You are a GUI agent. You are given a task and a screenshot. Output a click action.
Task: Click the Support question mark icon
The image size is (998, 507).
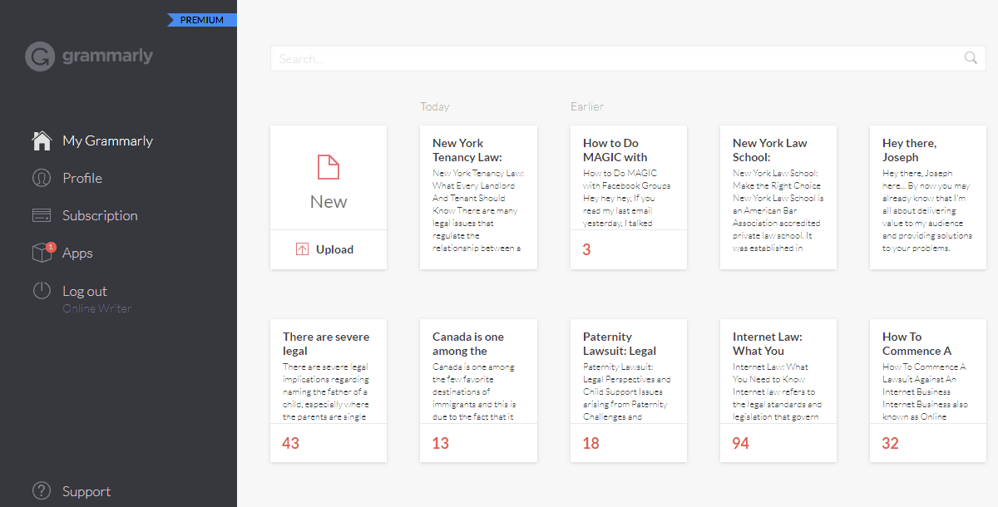coord(41,490)
